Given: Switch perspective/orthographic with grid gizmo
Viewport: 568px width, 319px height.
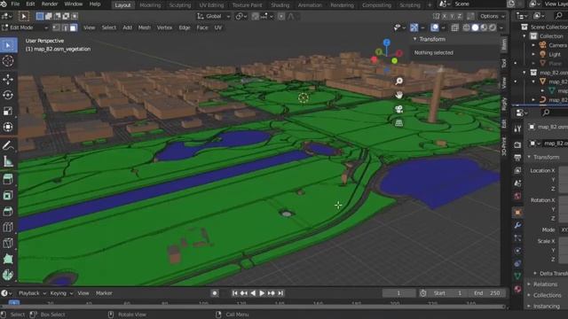Looking at the screenshot, I should [398, 123].
